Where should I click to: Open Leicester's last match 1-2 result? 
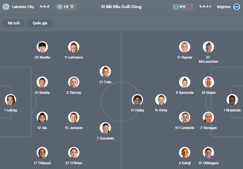66,7
